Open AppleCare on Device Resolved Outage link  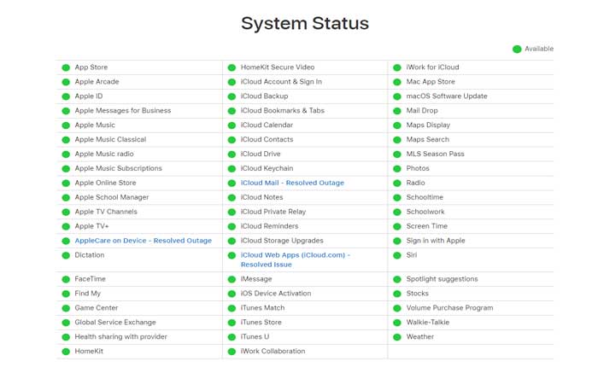143,241
